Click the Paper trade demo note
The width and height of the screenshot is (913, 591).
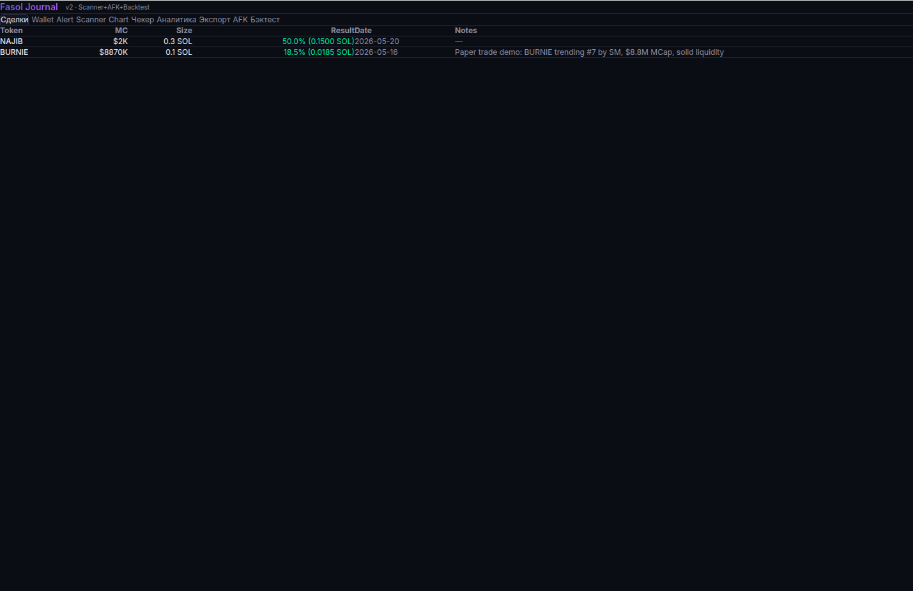click(589, 52)
